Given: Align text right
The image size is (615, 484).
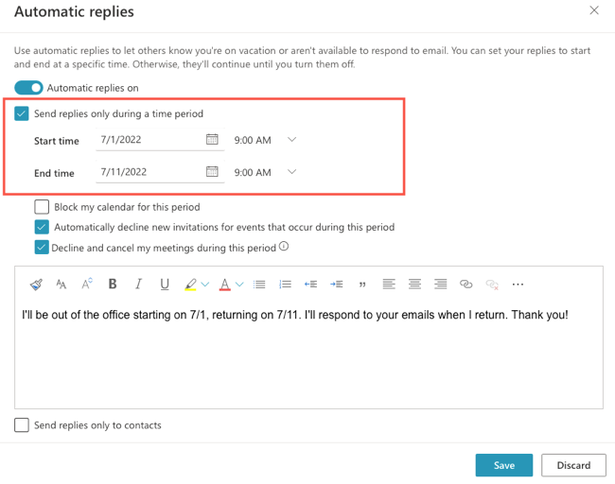Looking at the screenshot, I should point(441,285).
